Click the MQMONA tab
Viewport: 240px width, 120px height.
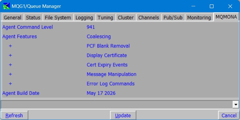[x=226, y=17]
